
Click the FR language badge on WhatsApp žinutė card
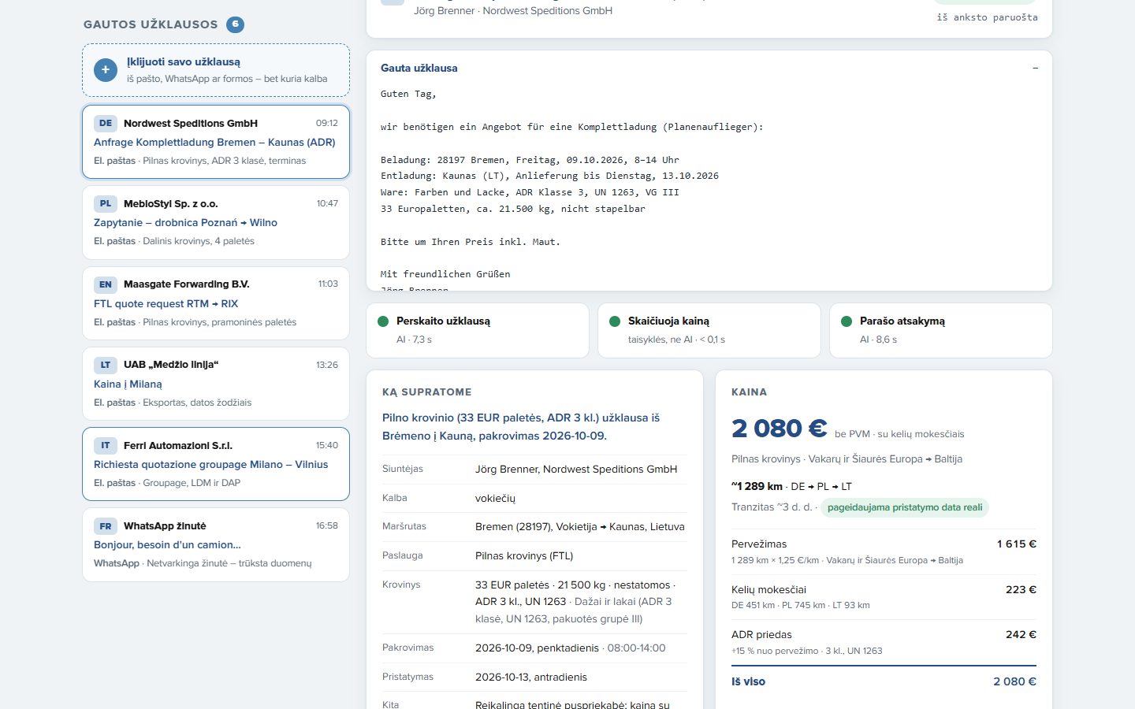(x=106, y=526)
